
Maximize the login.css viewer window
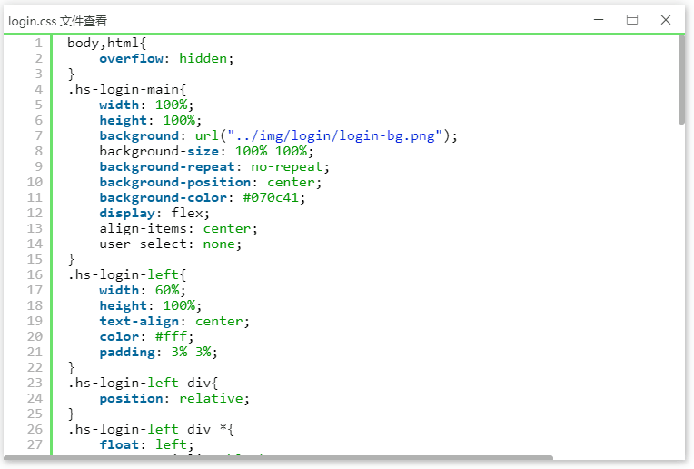pos(632,20)
